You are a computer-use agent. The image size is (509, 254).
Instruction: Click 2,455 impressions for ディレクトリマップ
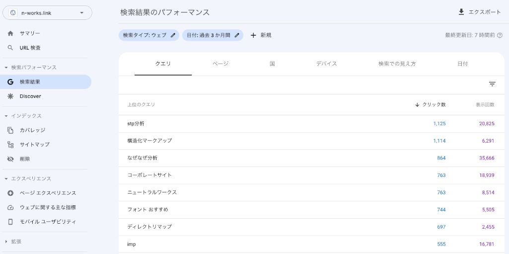(488, 227)
